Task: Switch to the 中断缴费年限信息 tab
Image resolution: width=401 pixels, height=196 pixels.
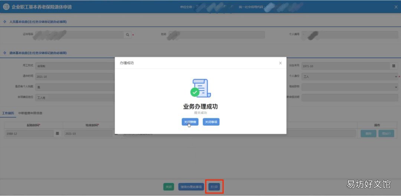Action: click(30, 113)
